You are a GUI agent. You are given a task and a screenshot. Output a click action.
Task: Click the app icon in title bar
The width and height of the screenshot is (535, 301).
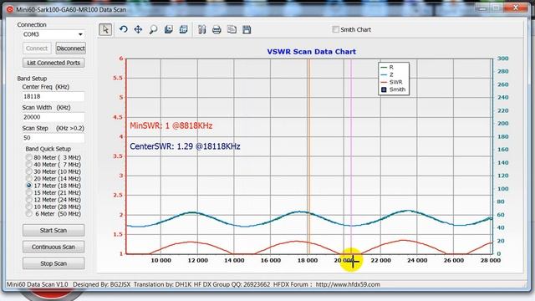point(10,9)
